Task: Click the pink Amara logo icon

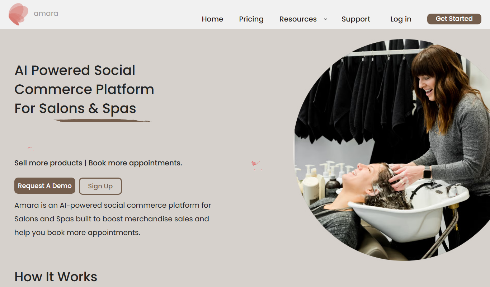Action: [x=18, y=14]
